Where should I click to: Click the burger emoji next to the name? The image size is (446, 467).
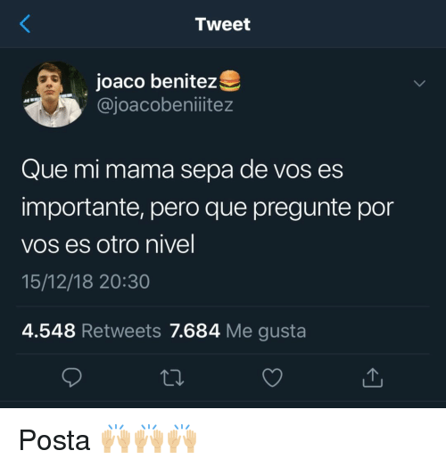(229, 81)
